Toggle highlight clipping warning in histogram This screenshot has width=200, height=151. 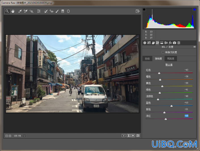194,9
